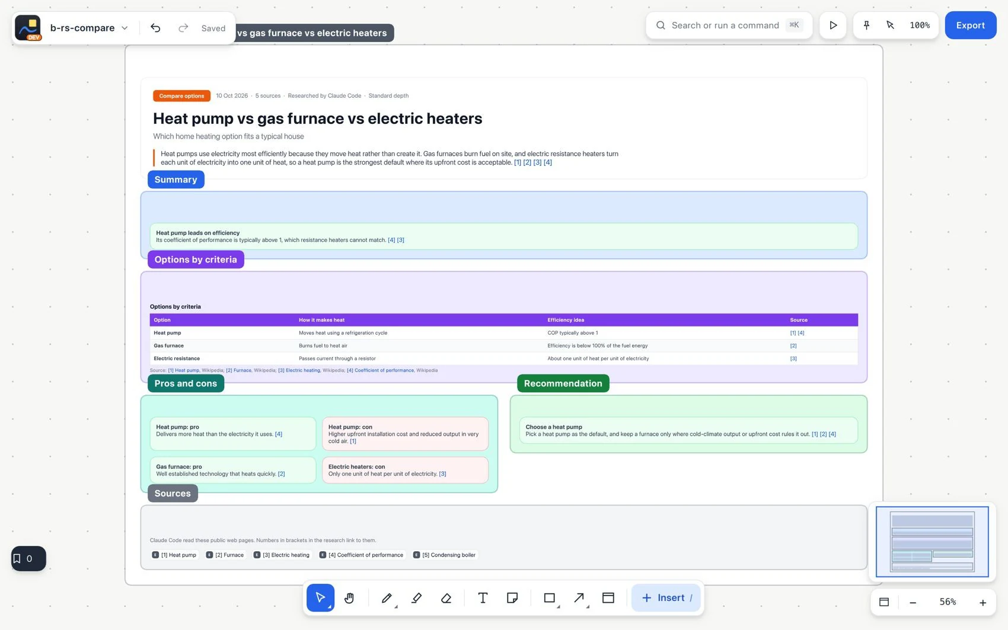This screenshot has width=1008, height=630.
Task: Activate the hand pan tool
Action: pos(349,597)
